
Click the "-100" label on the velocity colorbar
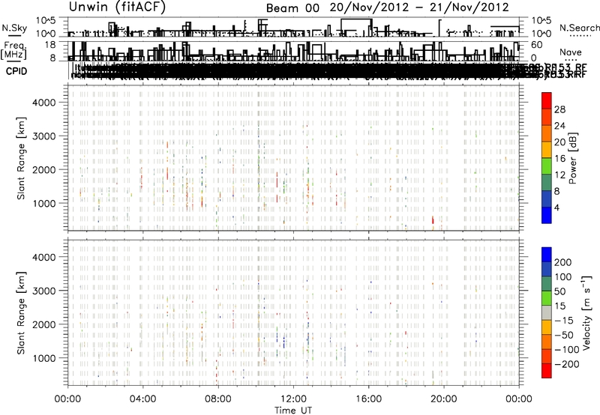[567, 349]
